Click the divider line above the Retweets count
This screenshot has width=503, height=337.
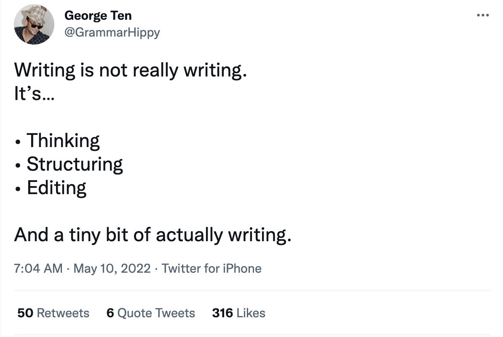click(252, 290)
